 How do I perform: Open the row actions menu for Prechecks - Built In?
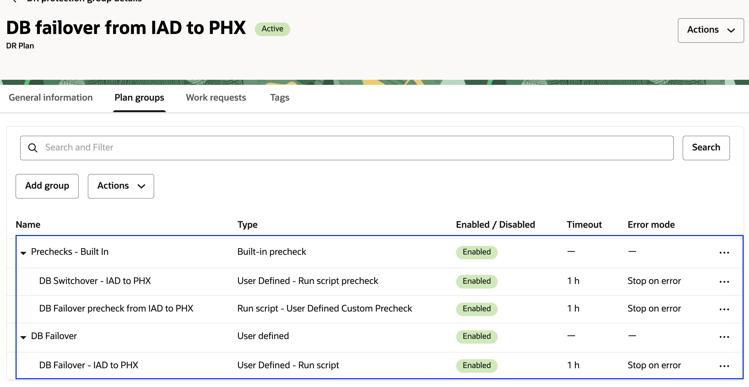pyautogui.click(x=724, y=252)
